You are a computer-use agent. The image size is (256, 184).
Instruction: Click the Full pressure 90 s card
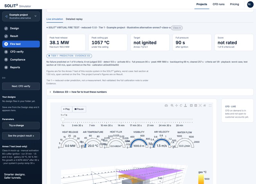tap(192, 42)
